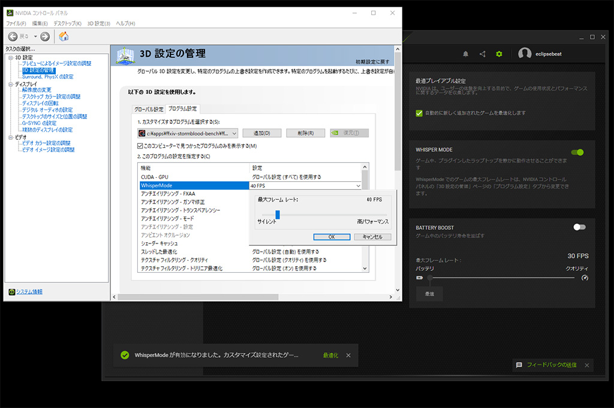
Task: Uncheck auto-optimize newly added games checkbox
Action: coord(419,113)
